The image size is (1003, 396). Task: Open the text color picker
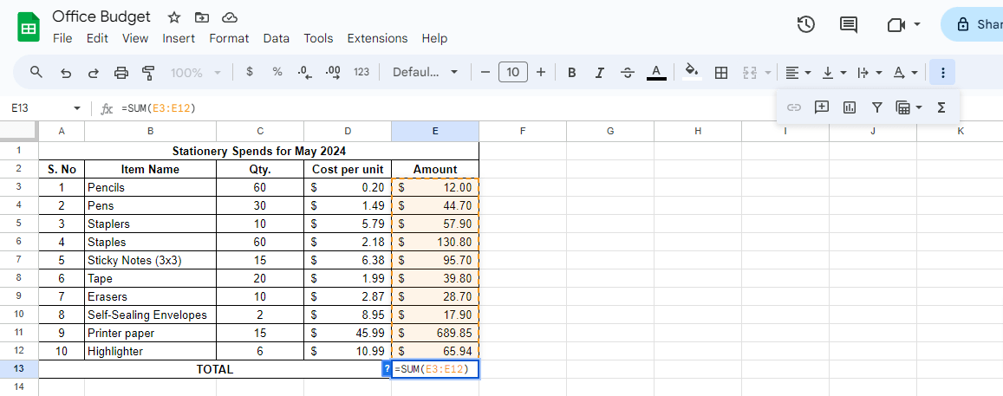(x=656, y=72)
